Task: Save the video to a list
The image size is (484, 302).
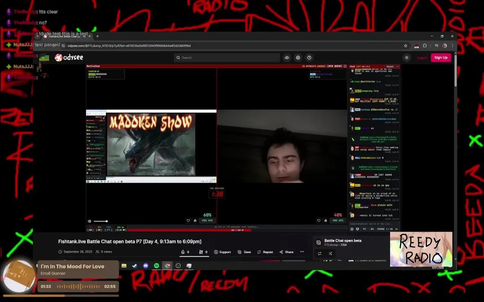Action: click(x=244, y=252)
